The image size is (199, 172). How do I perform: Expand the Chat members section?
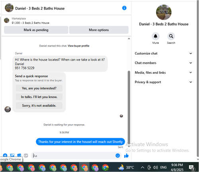coord(163,63)
